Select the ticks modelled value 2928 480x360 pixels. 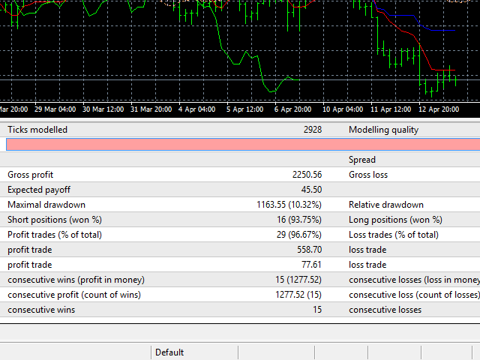click(x=313, y=130)
